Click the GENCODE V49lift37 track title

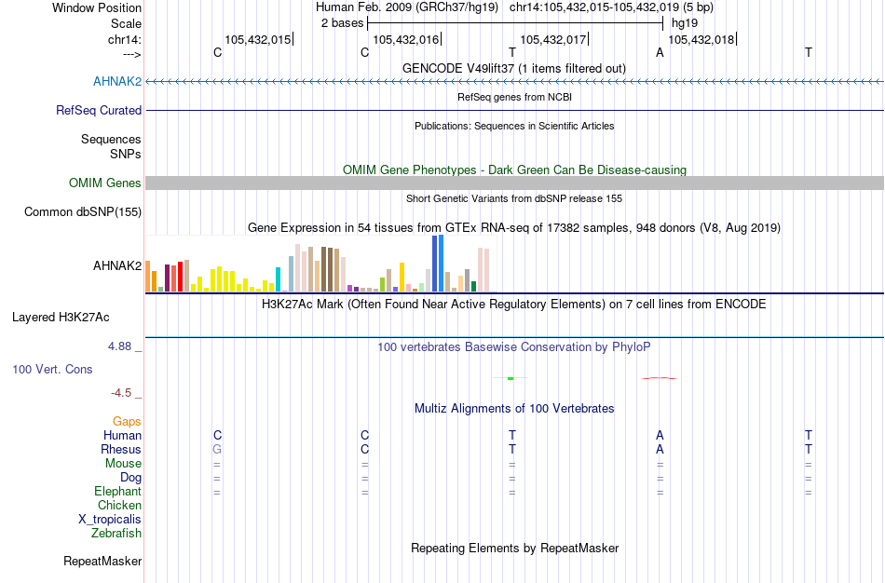(x=514, y=68)
